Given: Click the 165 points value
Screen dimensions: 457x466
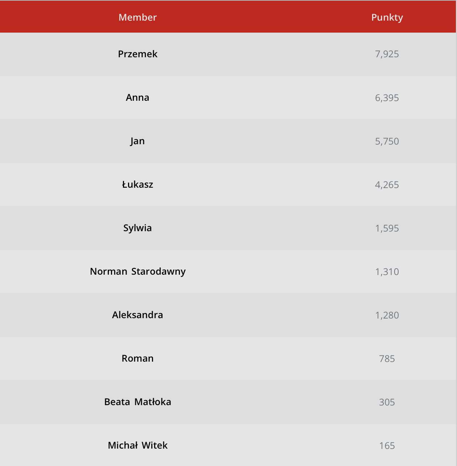Looking at the screenshot, I should pos(387,446).
